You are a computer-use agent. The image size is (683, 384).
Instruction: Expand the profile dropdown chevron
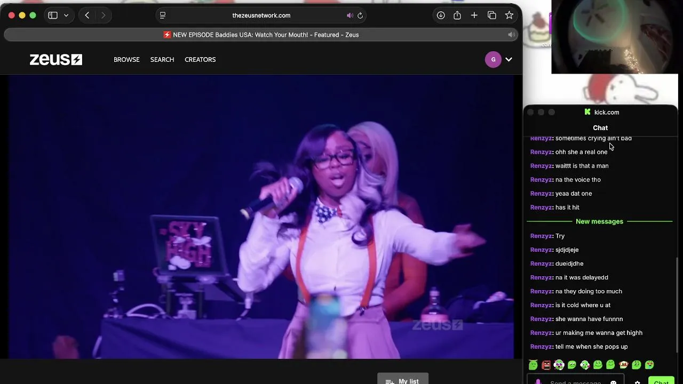(509, 60)
